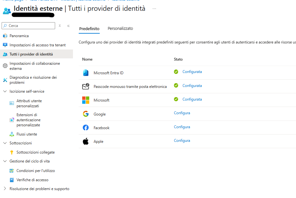Click the Flussi utente icon

[12, 134]
